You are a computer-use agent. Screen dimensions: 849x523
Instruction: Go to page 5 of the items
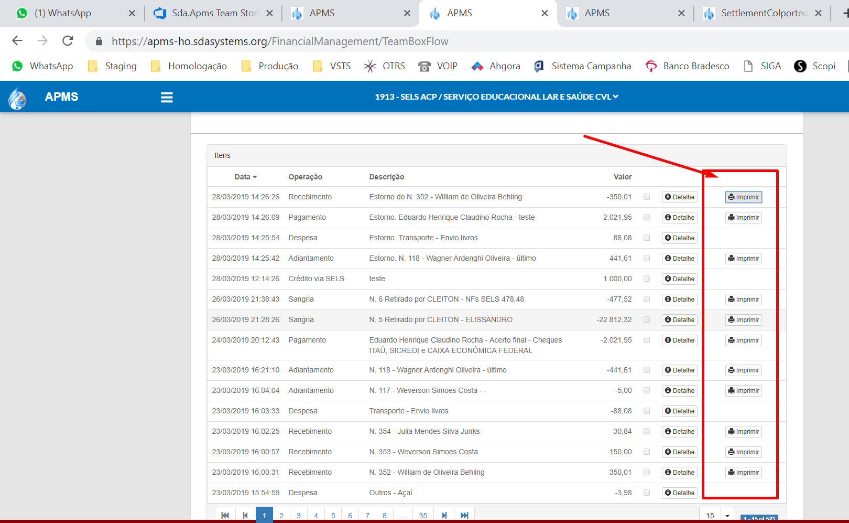tap(333, 515)
